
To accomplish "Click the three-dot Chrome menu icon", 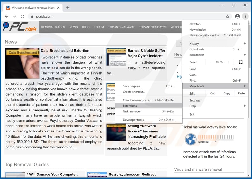I will (245, 16).
